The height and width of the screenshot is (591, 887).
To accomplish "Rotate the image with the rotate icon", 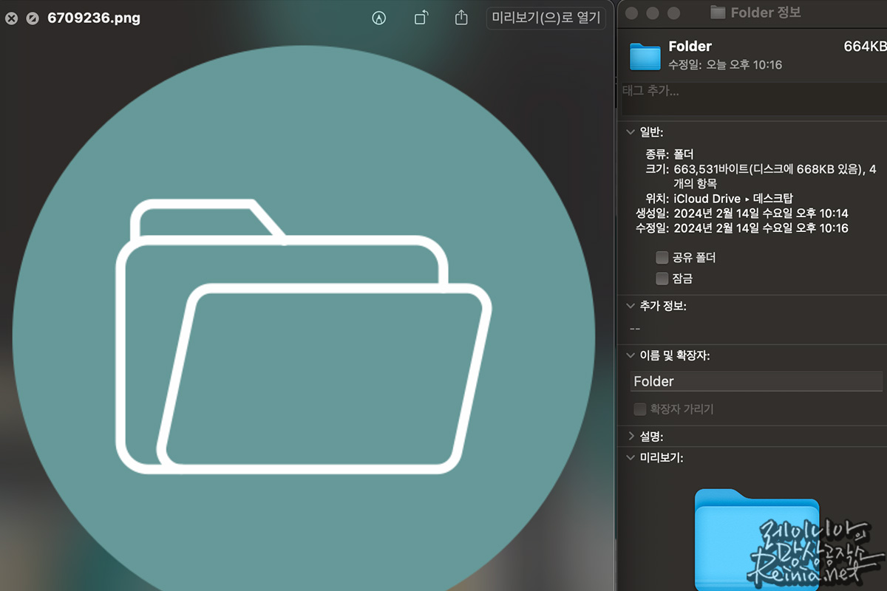I will pos(421,18).
